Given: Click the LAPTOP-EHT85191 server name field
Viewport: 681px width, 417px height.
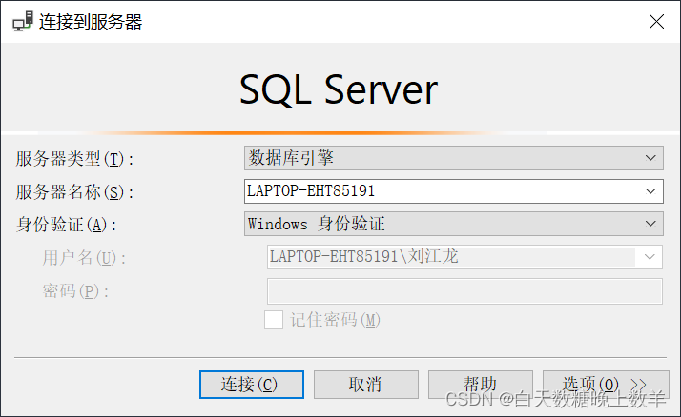Looking at the screenshot, I should pos(453,191).
